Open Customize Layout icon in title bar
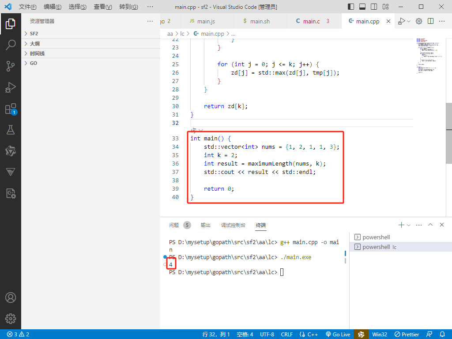452x339 pixels. pyautogui.click(x=385, y=6)
